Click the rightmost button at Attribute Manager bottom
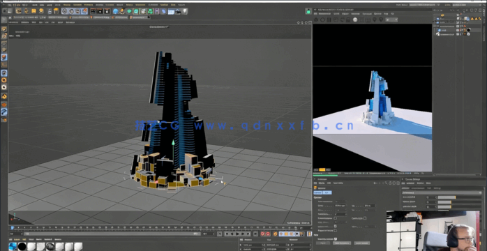487x251 pixels. click(x=362, y=243)
